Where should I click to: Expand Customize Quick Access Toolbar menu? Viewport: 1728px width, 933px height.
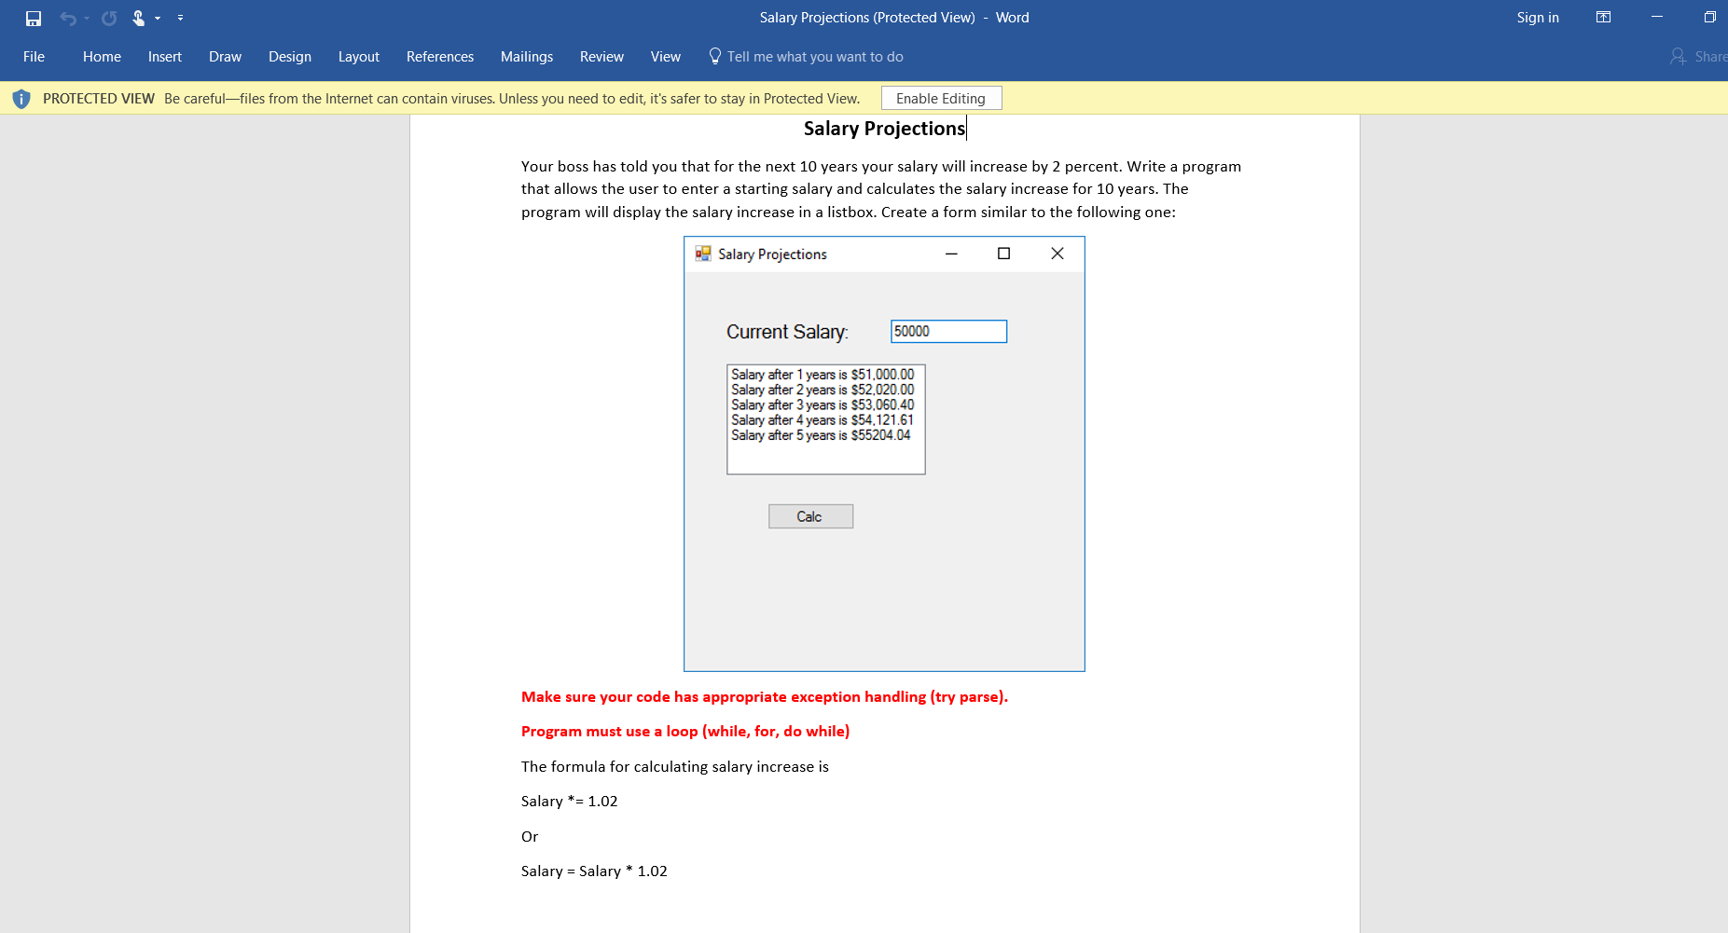pos(180,18)
